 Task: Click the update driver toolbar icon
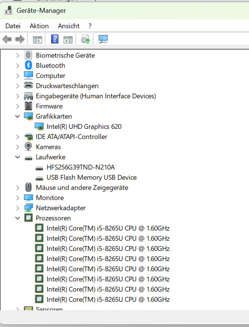(85, 39)
